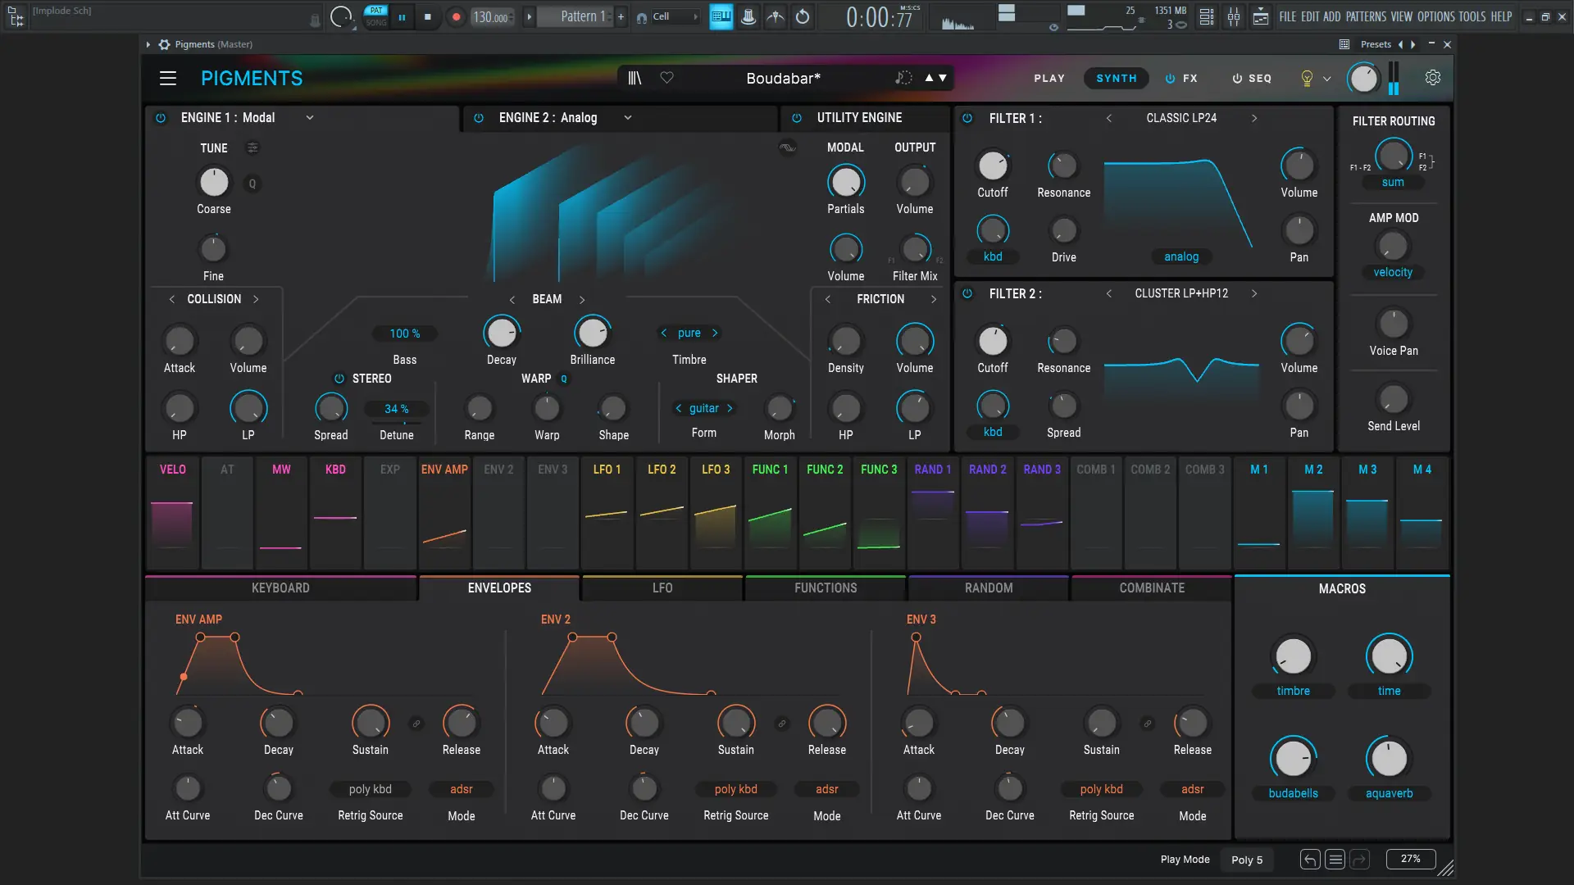
Task: Toggle the FX section power button
Action: [1170, 79]
